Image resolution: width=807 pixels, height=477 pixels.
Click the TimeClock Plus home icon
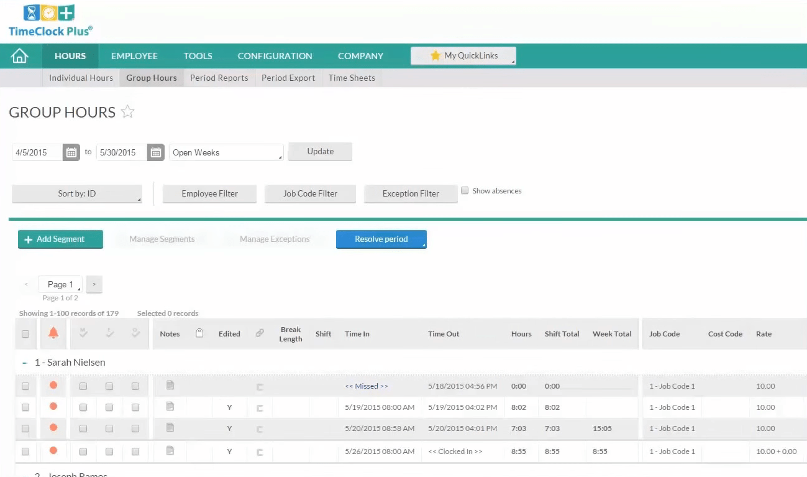[x=19, y=55]
